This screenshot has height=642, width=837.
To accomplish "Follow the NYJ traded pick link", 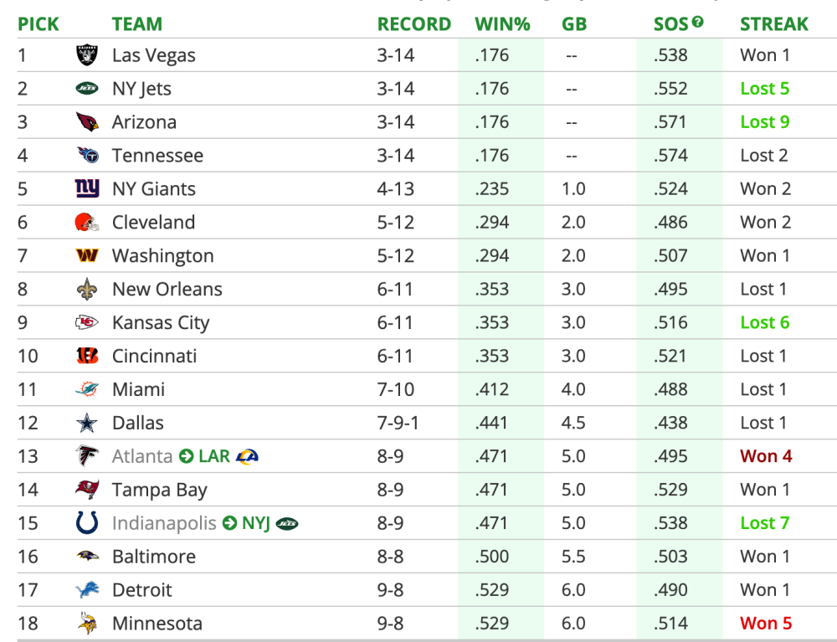I will point(256,524).
